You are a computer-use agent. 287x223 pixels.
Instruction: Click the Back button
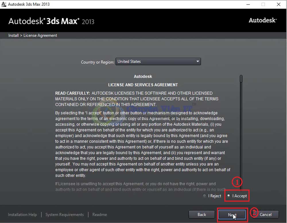coord(201,215)
